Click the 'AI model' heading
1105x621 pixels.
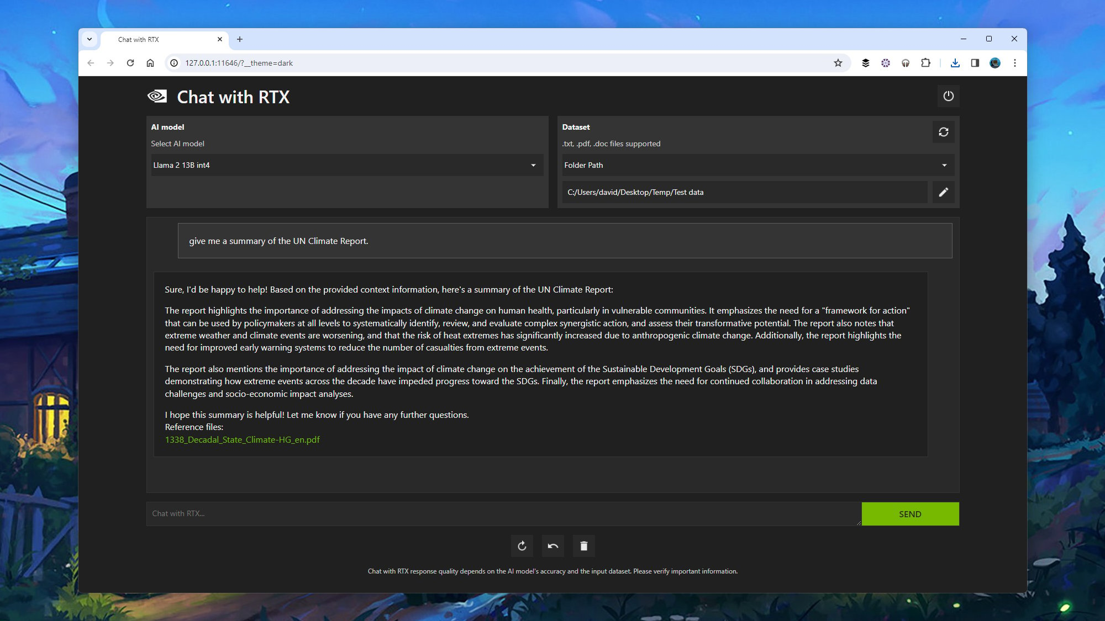click(167, 127)
